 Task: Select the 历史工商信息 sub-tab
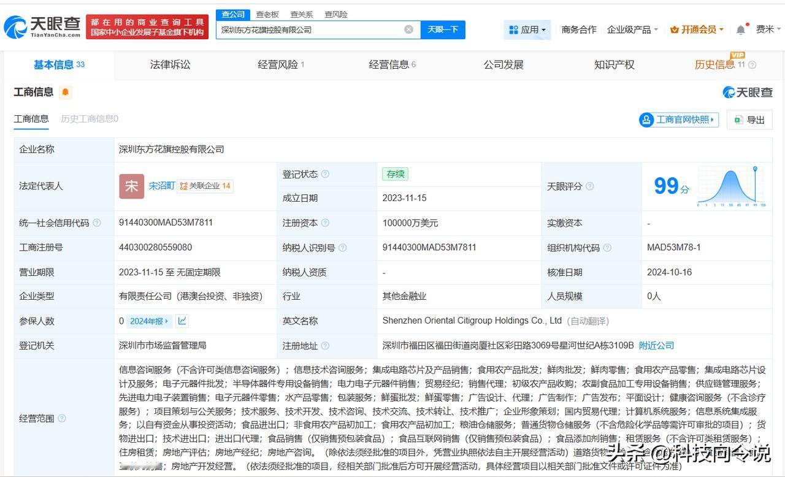tap(90, 119)
